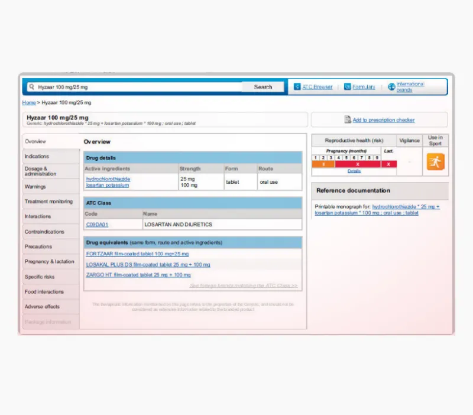Click pregnancy month 1 cell
This screenshot has width=473, height=415.
tap(316, 157)
